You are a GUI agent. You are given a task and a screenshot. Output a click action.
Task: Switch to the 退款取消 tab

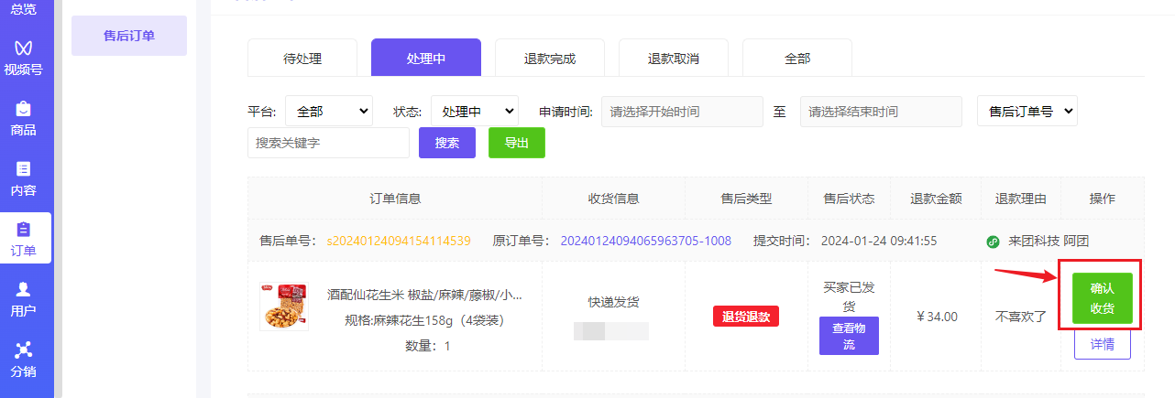click(x=674, y=58)
